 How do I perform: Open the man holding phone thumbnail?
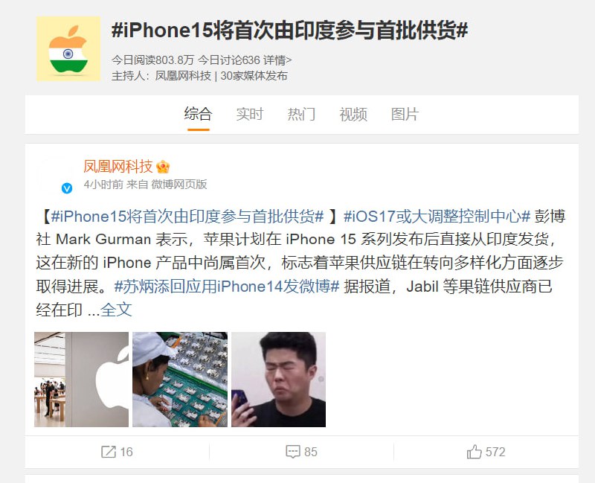click(x=278, y=380)
